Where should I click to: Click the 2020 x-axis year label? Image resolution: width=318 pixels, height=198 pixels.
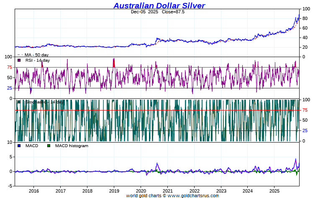click(x=141, y=191)
